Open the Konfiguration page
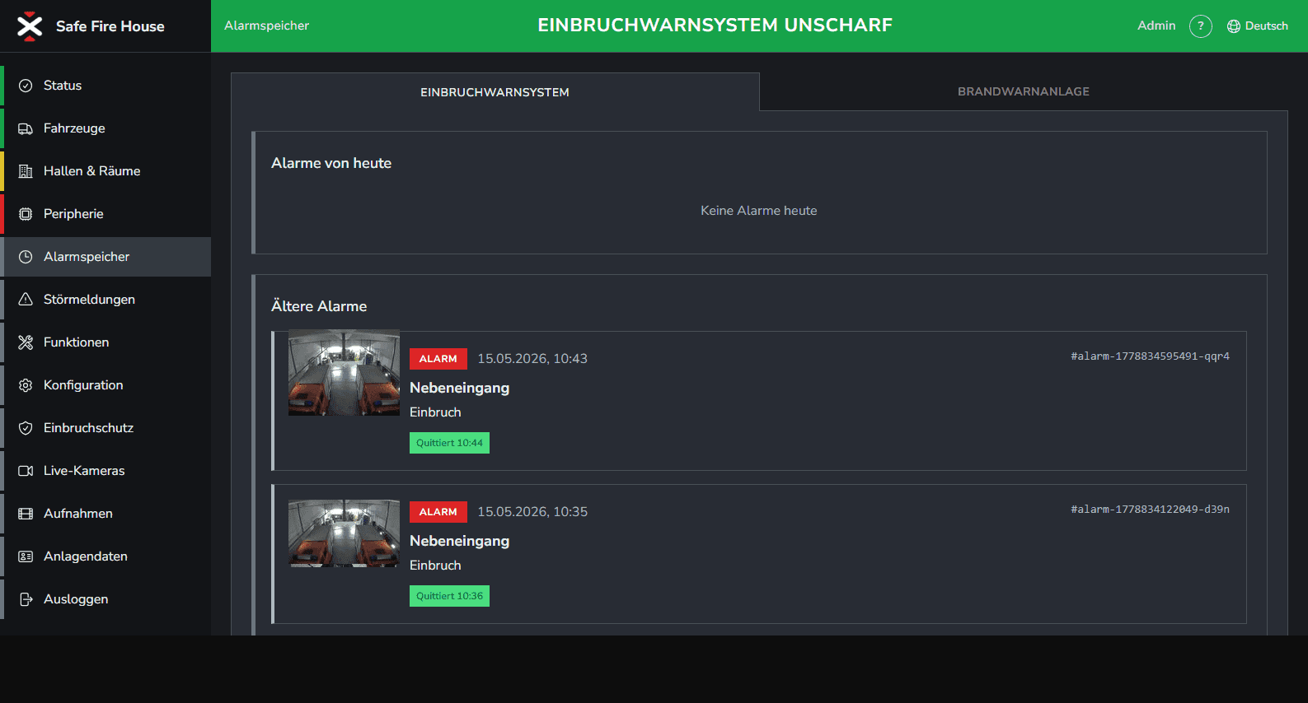 [105, 385]
